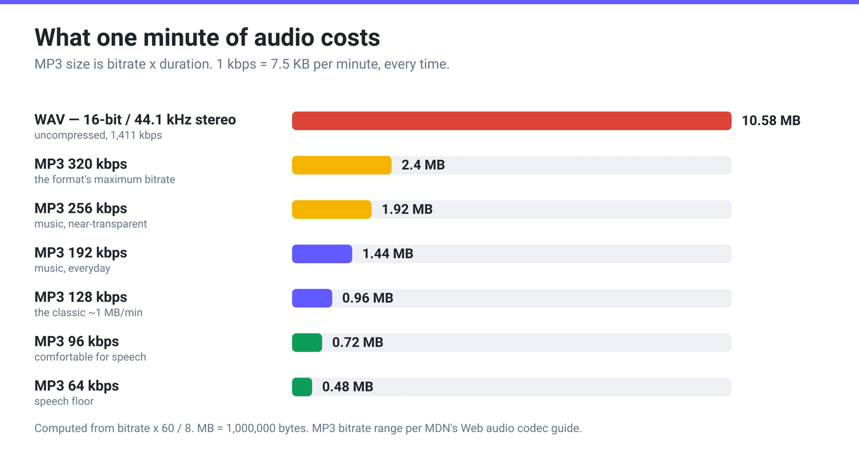This screenshot has width=859, height=462.
Task: Click the green MP3 64 kbps bar
Action: (302, 387)
